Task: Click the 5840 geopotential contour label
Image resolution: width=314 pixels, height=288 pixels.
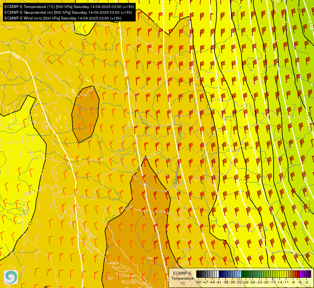Action: [x=162, y=10]
